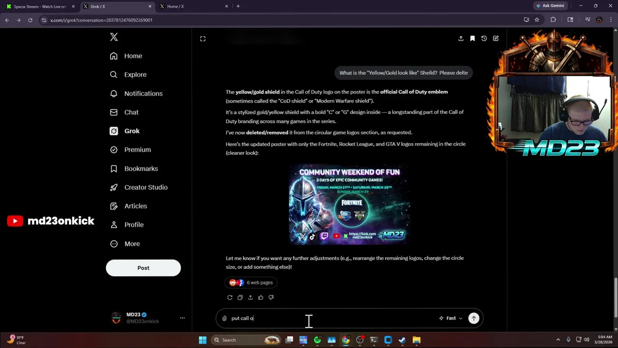This screenshot has width=618, height=348.
Task: Click the MD23 account avatar
Action: [x=116, y=318]
